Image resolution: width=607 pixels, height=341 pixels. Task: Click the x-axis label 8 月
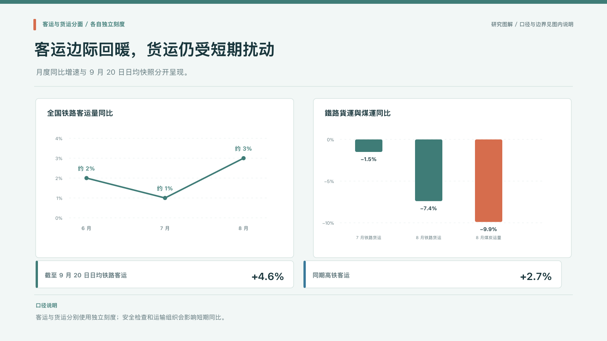click(x=244, y=228)
